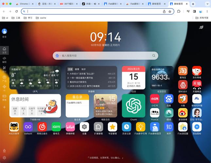Click the leaf icon at top right
This screenshot has width=211, height=163.
(201, 27)
